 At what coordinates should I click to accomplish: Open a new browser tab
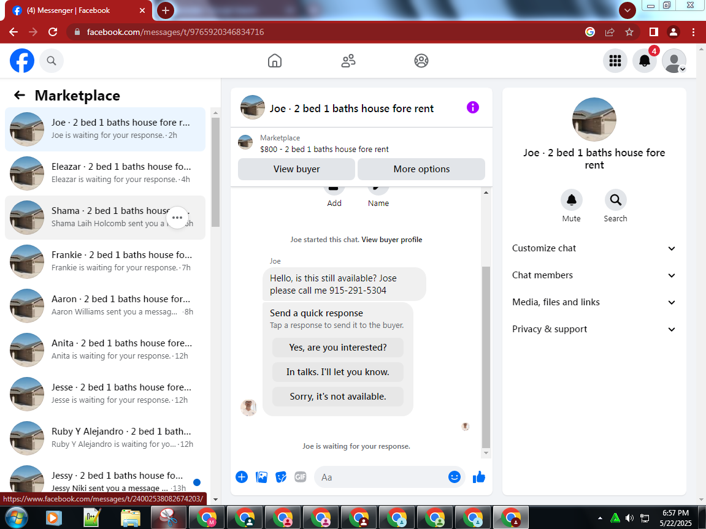165,10
